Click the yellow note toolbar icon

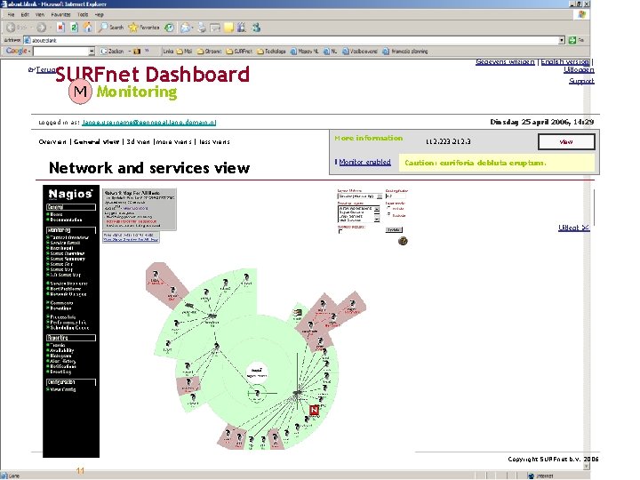coord(228,28)
